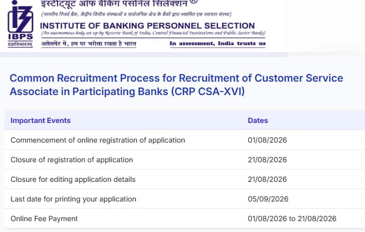Click the 'In assessment, India trusts us' tagline

217,43
